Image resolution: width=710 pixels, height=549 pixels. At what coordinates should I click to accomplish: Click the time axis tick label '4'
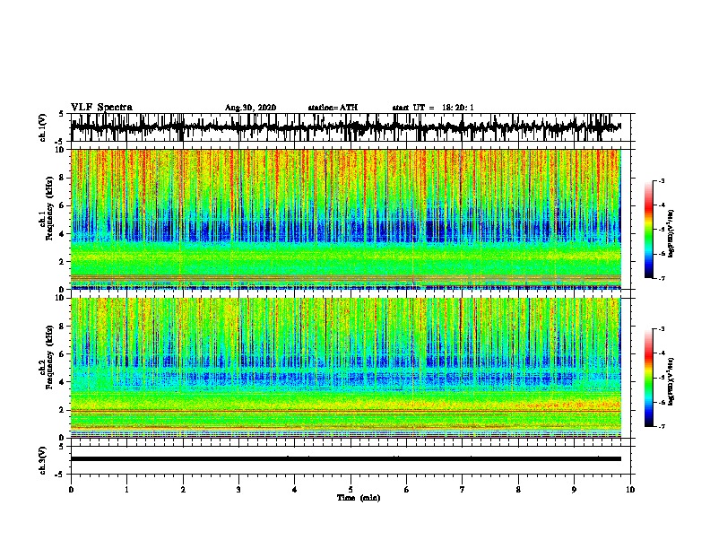(x=295, y=490)
